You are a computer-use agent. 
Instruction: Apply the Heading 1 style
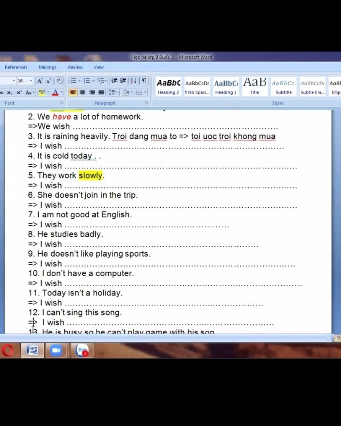click(226, 87)
